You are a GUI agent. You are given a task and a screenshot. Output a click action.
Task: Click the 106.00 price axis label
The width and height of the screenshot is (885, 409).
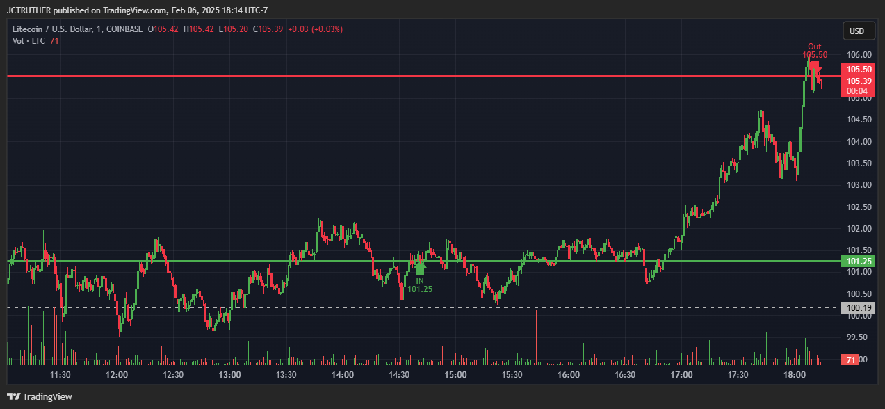pos(859,55)
